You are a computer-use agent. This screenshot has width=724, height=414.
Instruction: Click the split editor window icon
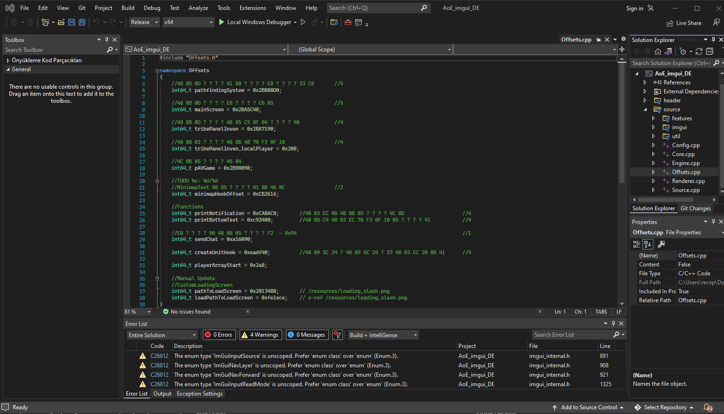coord(622,49)
